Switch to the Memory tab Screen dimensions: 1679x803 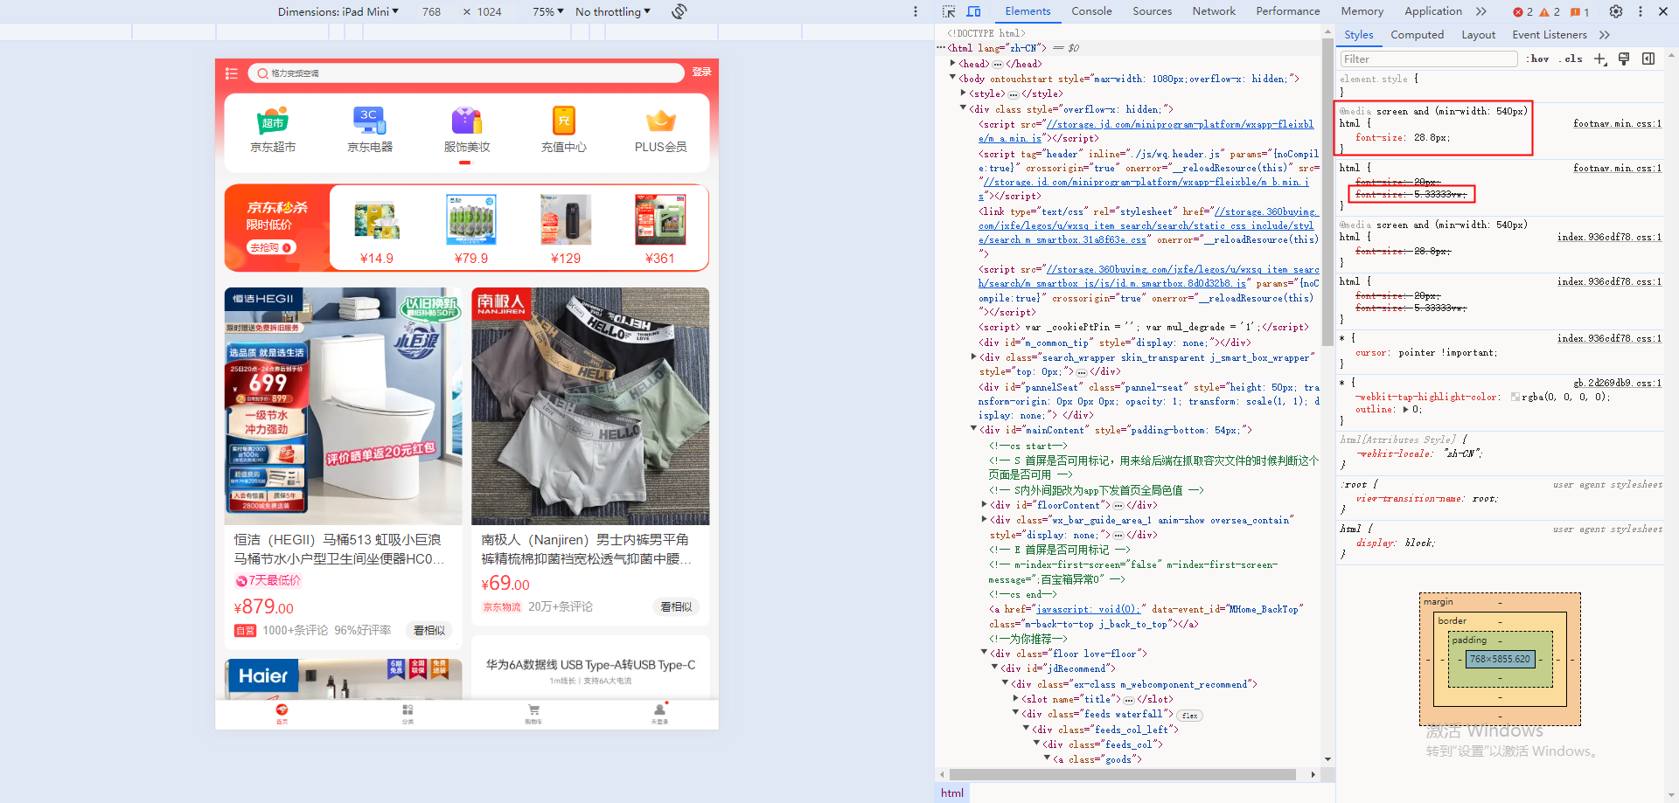pos(1362,11)
